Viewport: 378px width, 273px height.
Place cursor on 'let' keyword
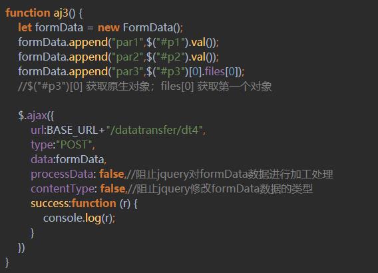point(25,27)
